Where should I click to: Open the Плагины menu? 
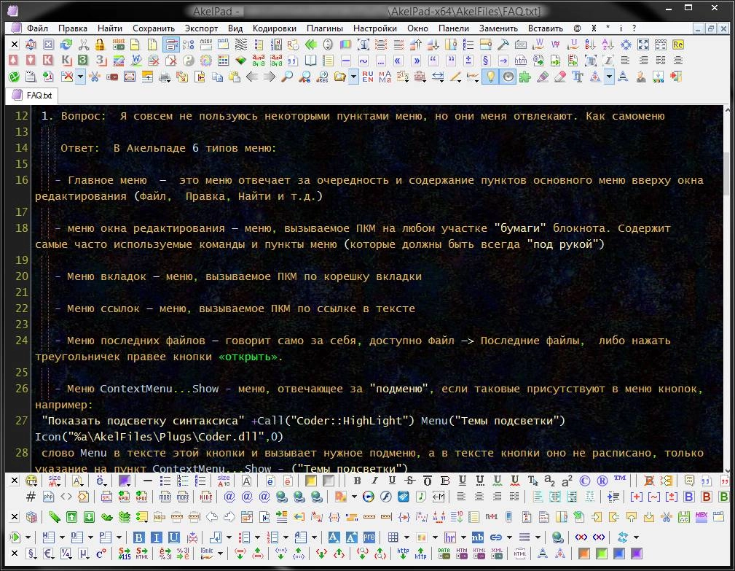click(325, 28)
